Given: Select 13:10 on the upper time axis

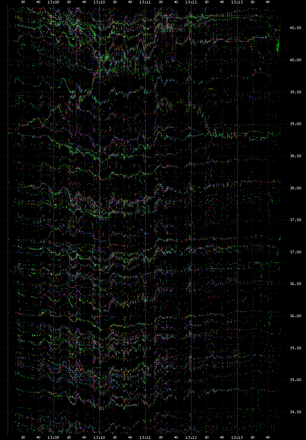Looking at the screenshot, I should [x=99, y=2].
